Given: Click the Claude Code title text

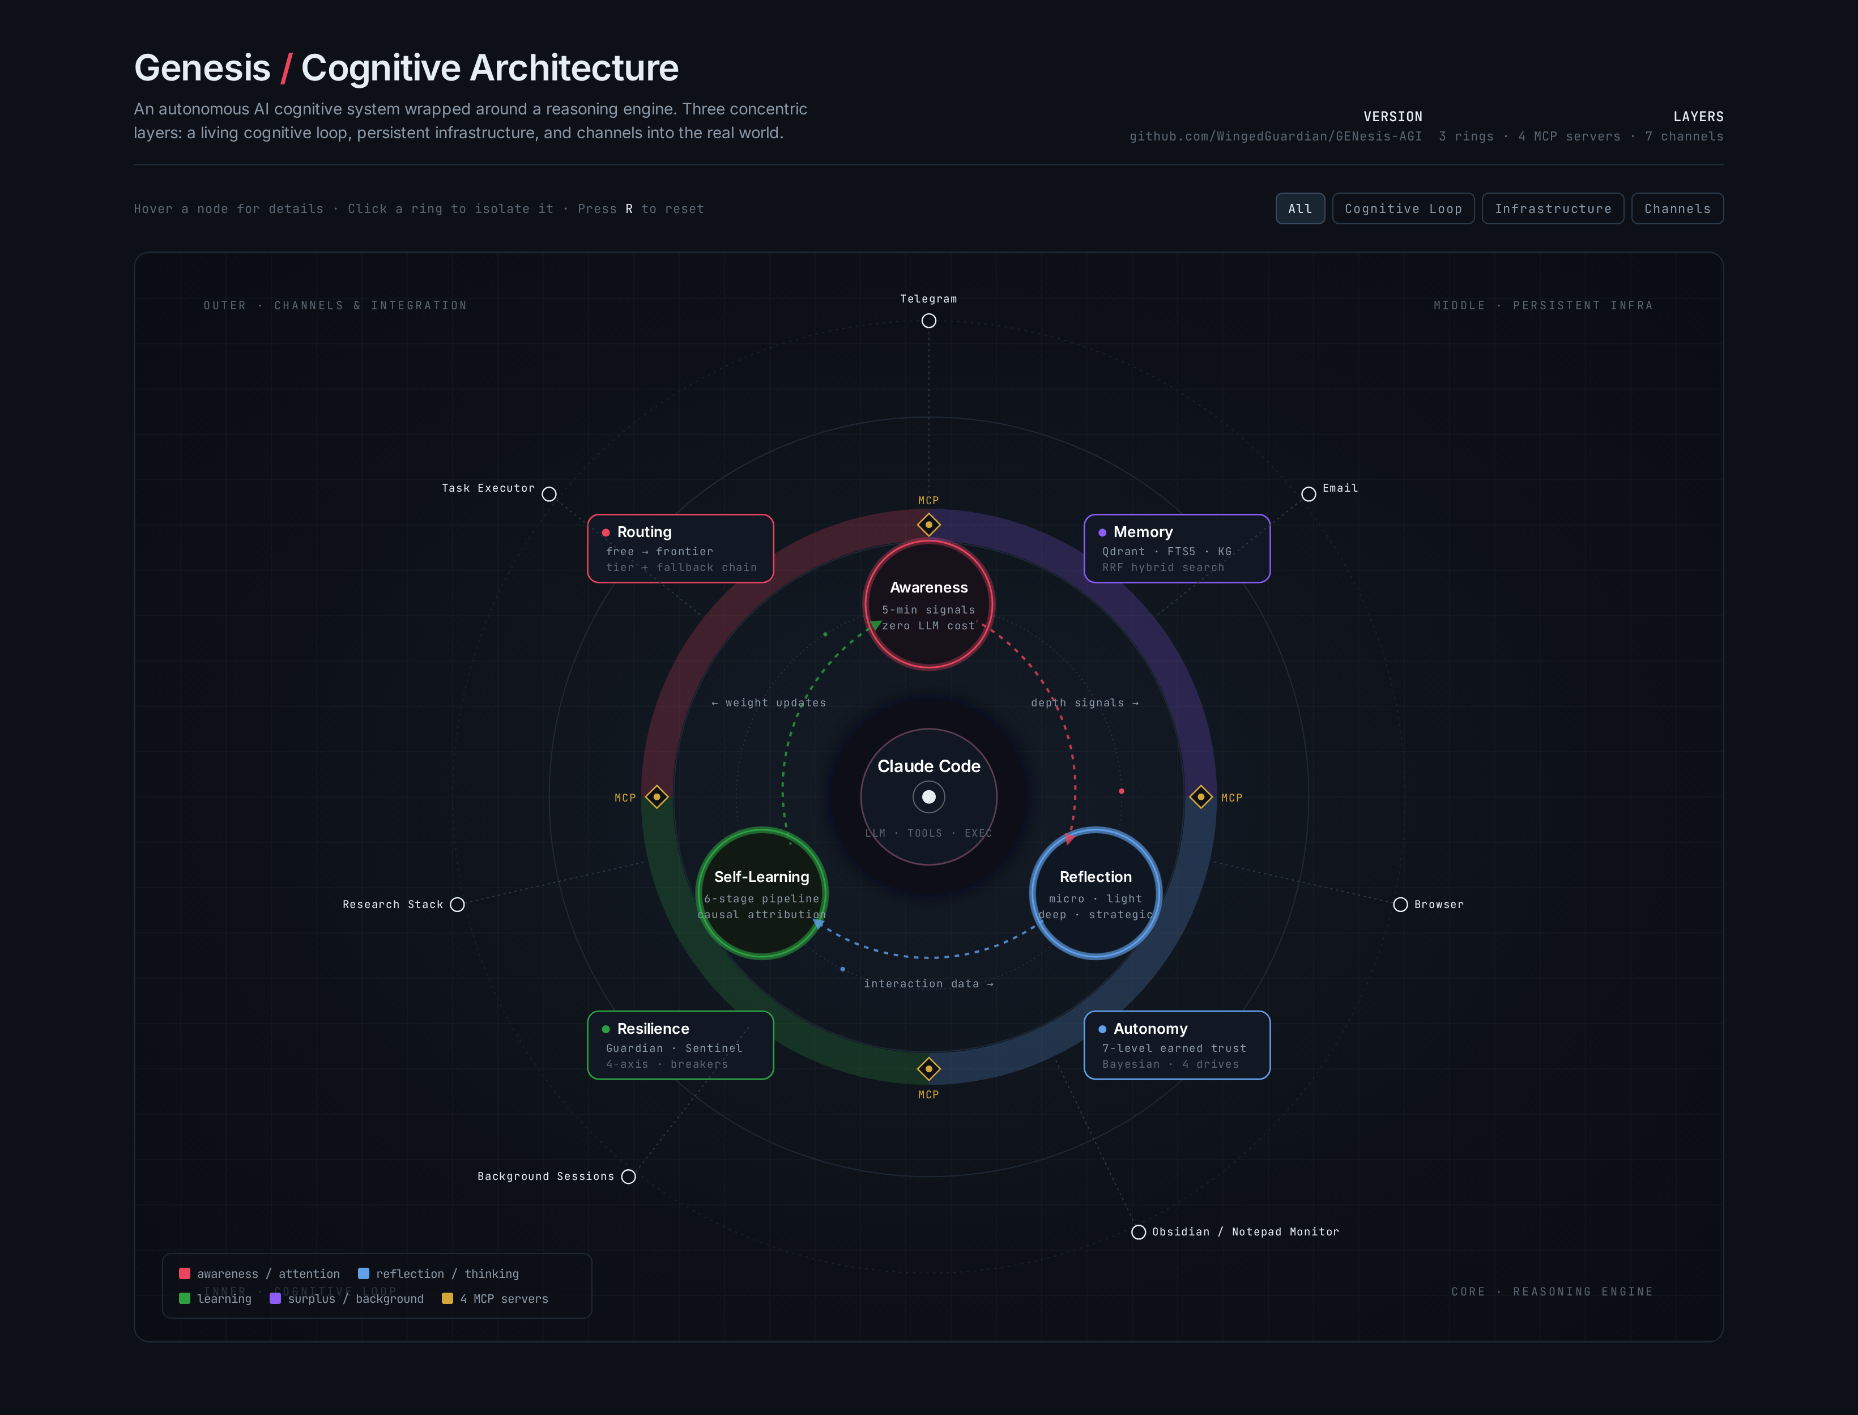Looking at the screenshot, I should tap(928, 766).
